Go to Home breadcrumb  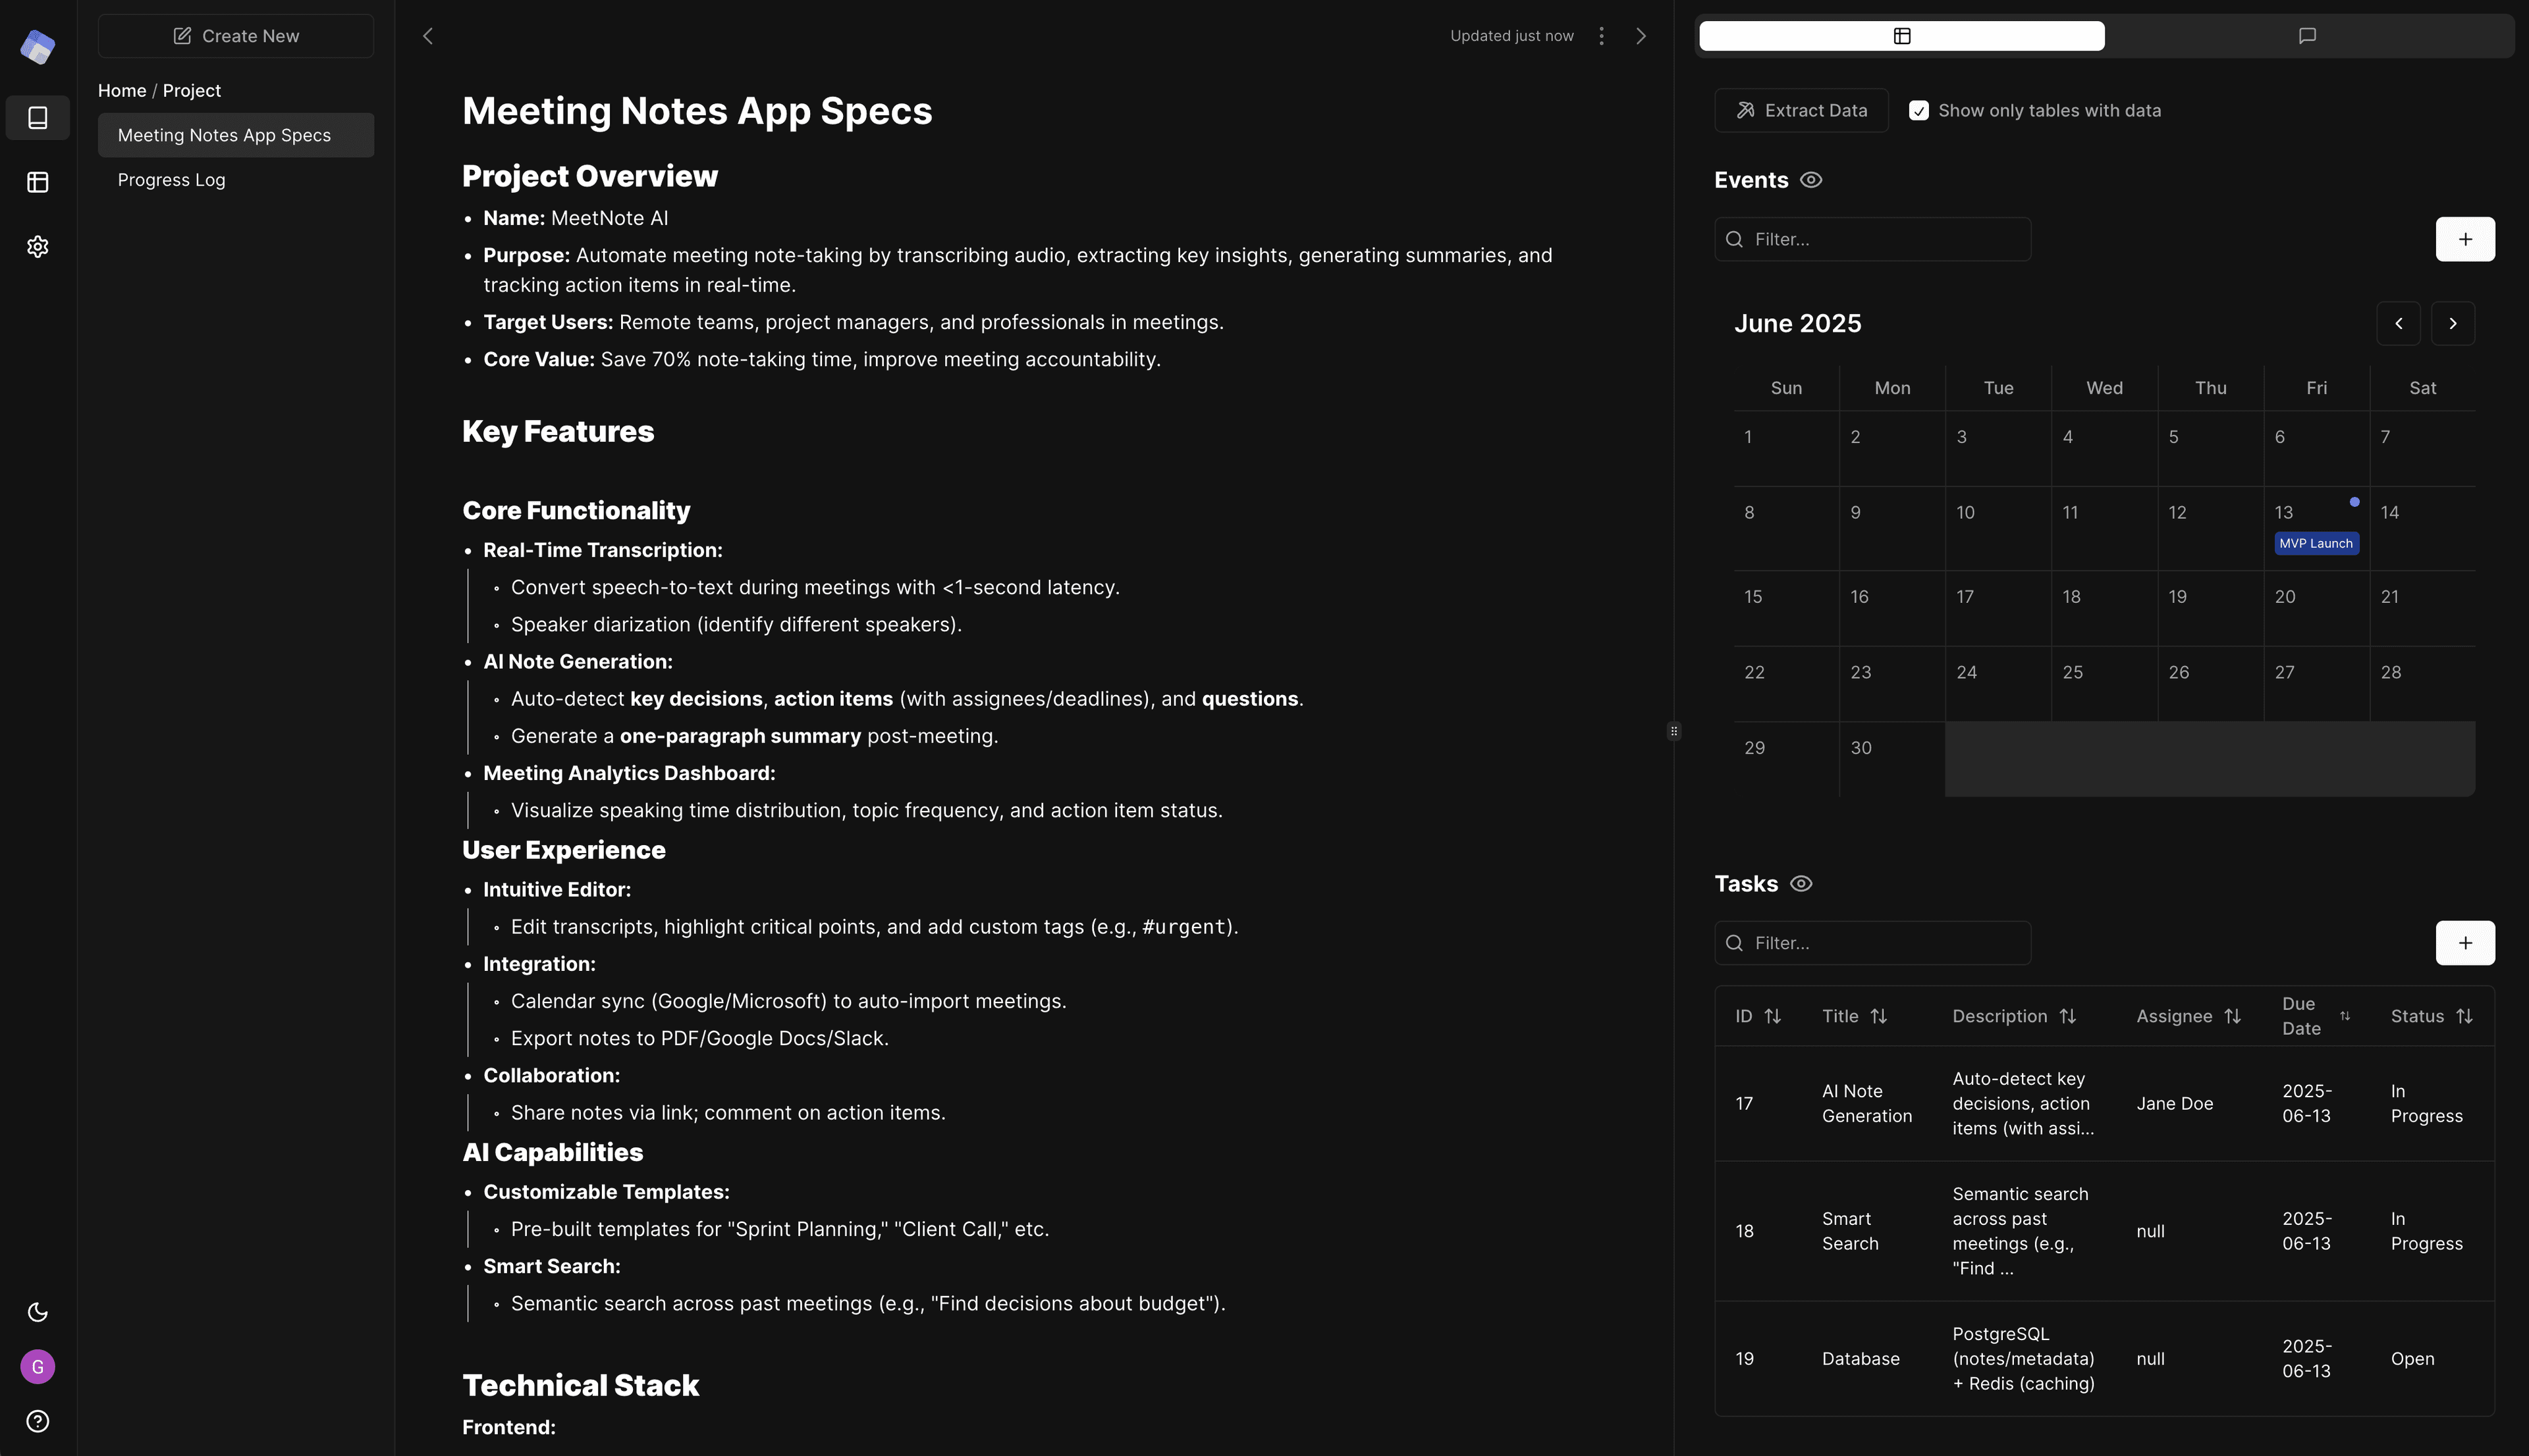click(122, 90)
